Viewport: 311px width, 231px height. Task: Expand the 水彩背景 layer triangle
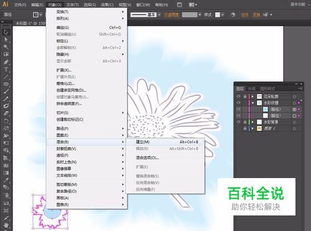click(253, 122)
